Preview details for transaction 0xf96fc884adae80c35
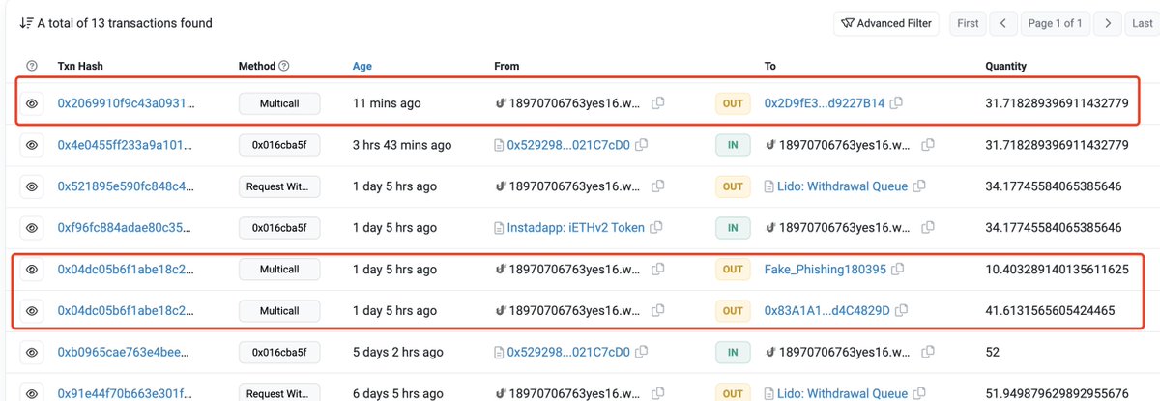 [32, 228]
